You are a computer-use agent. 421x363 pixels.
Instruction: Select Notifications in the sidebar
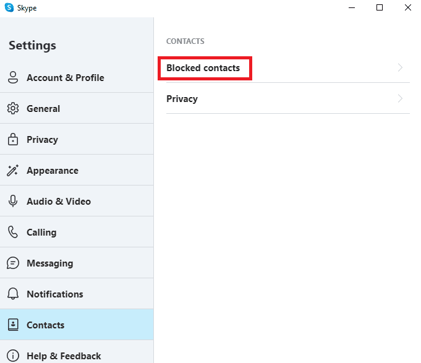coord(77,294)
